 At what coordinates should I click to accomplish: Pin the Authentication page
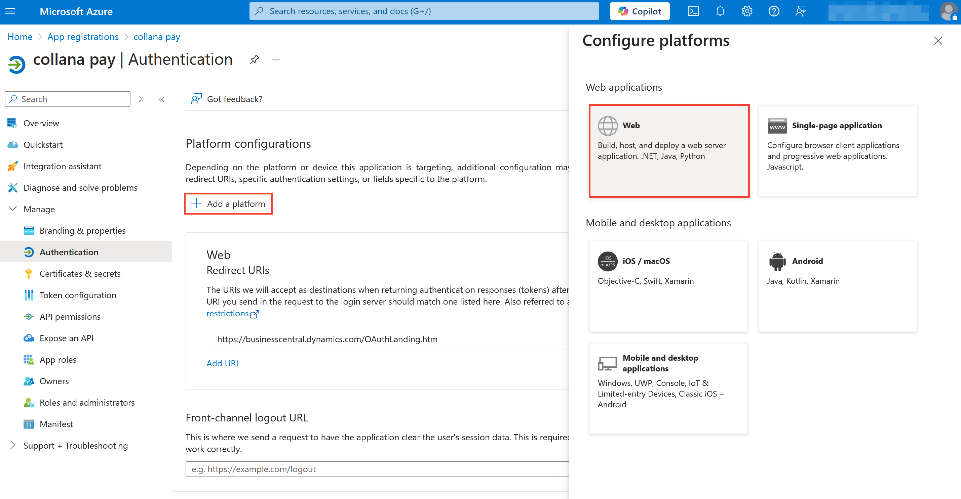255,59
